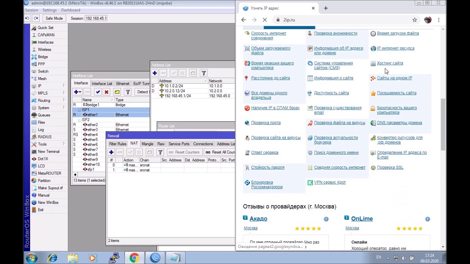
Task: Open Queues in the sidebar
Action: tap(44, 115)
